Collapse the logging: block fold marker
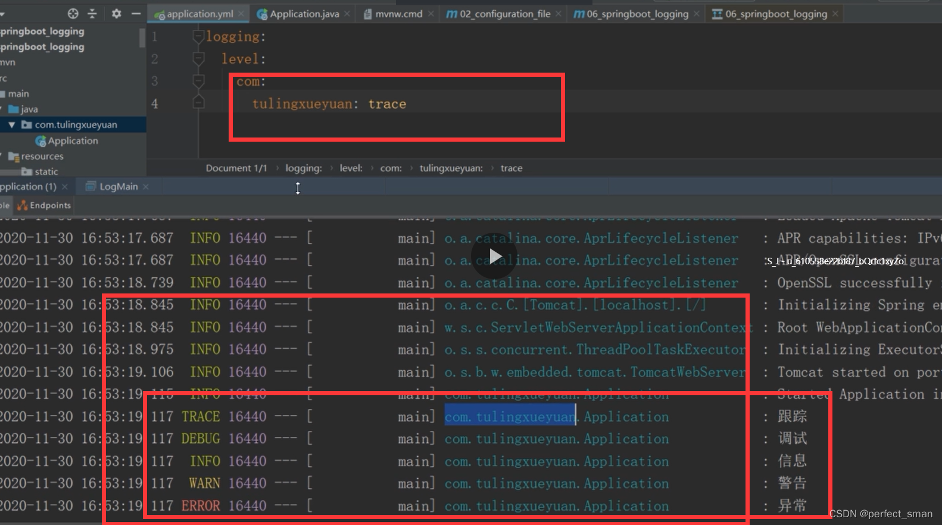This screenshot has height=525, width=942. coord(199,37)
